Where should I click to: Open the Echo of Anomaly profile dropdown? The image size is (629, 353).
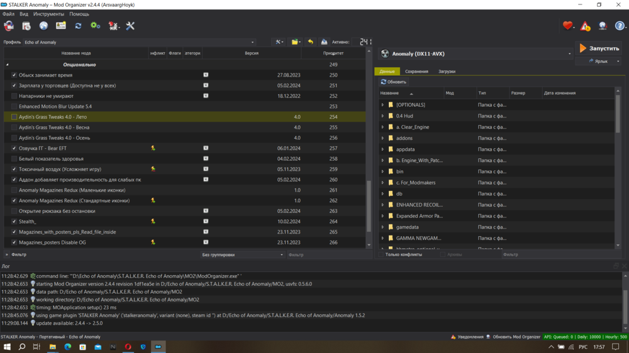click(x=138, y=42)
